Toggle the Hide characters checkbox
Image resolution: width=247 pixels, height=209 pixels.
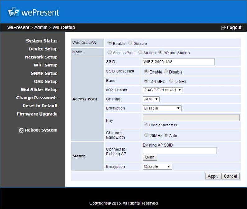coord(146,124)
